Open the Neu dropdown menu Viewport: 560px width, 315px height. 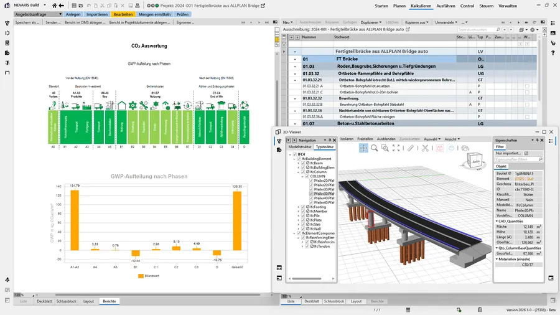pyautogui.click(x=287, y=22)
